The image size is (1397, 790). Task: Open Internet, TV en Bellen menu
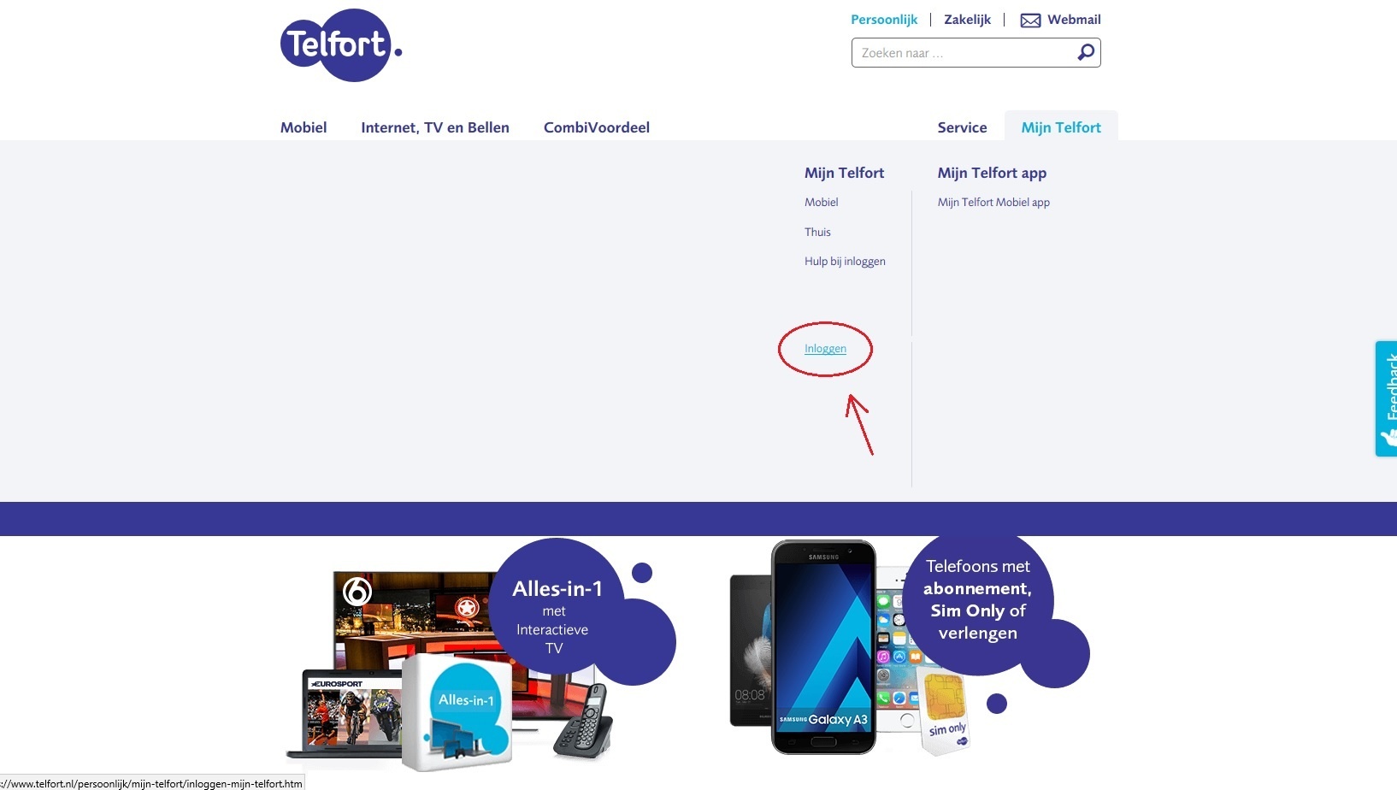[x=435, y=127]
